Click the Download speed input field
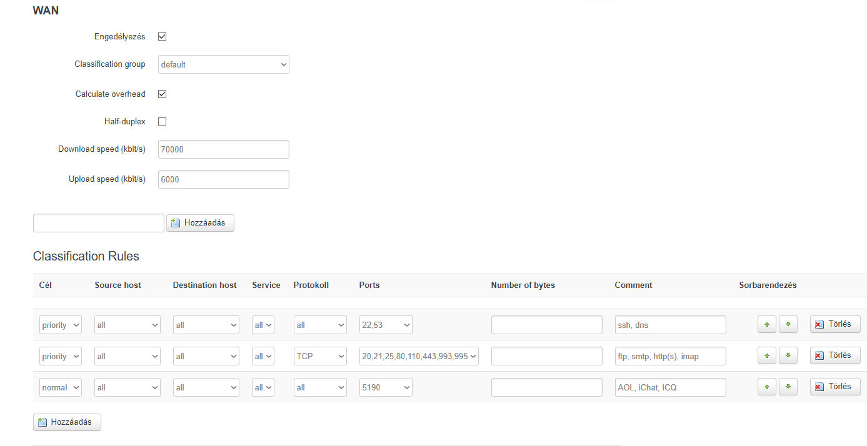867x446 pixels. click(x=224, y=149)
